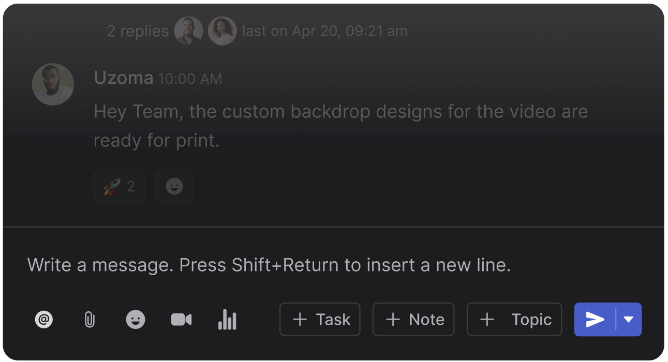Click the poll bar chart icon
Image resolution: width=668 pixels, height=362 pixels.
[227, 320]
